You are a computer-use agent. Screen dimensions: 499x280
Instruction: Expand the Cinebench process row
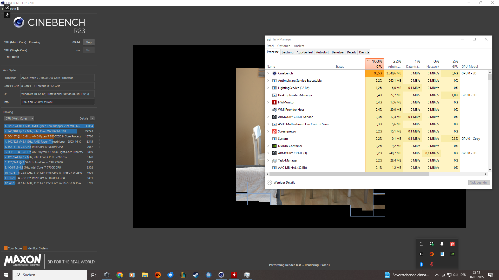click(268, 73)
